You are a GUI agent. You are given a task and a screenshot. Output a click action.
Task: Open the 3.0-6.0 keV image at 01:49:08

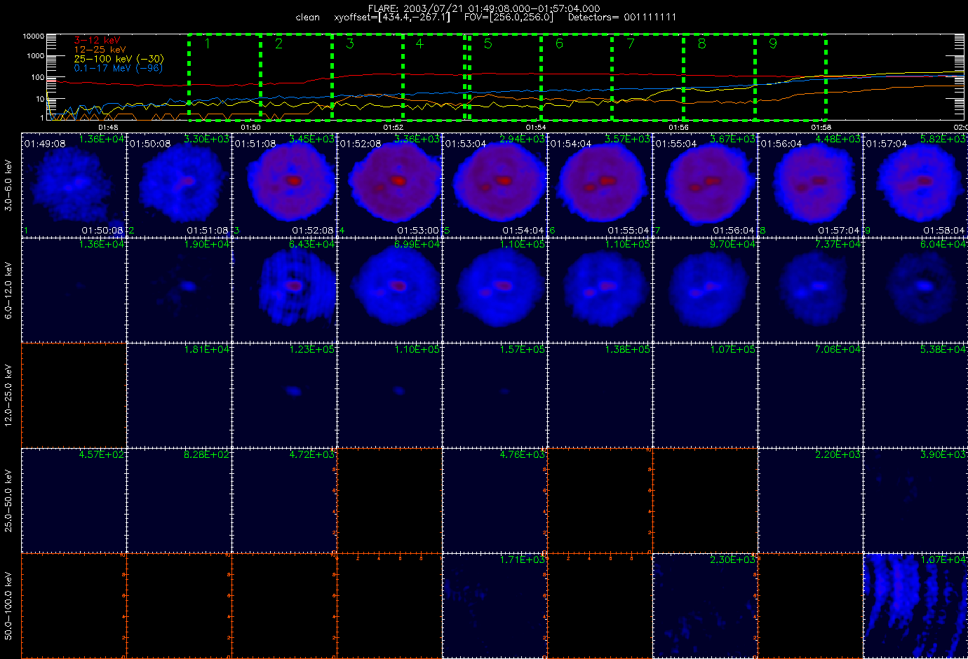tap(74, 185)
